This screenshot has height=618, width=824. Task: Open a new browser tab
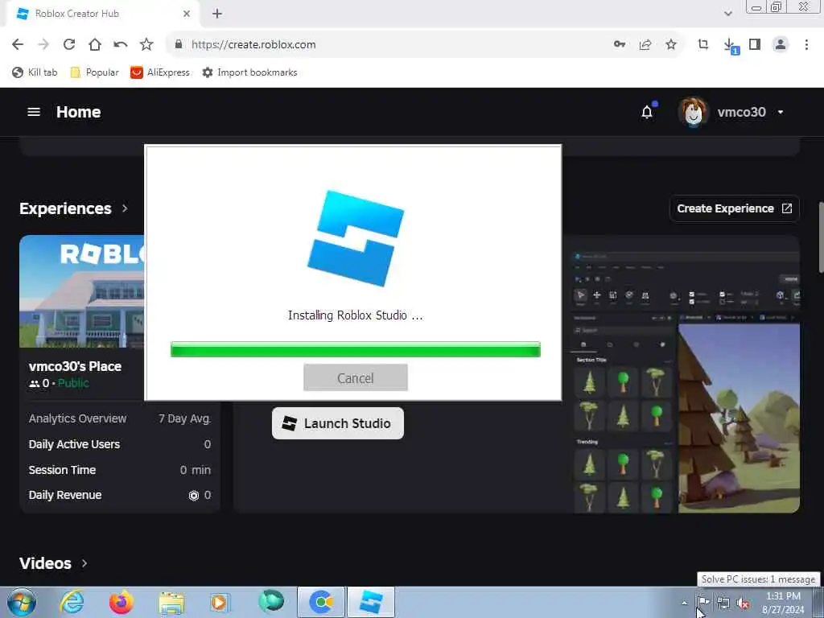pos(217,14)
